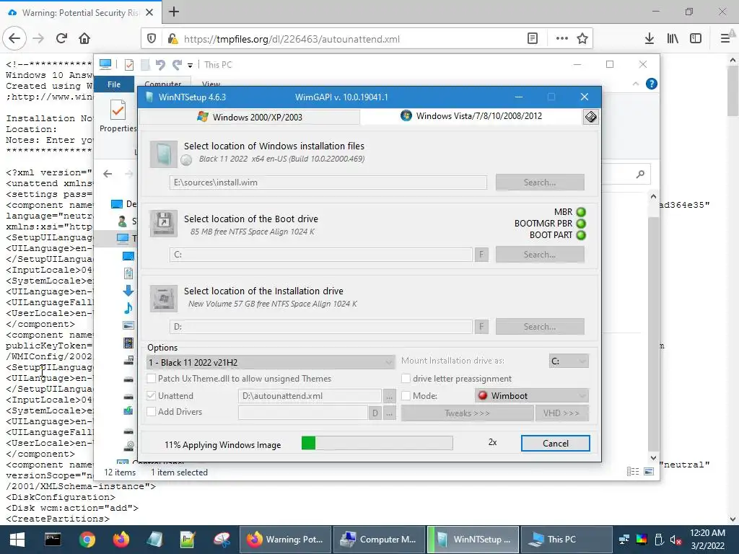Click the Windows installation files source icon
Viewport: 739px width, 554px height.
coord(164,154)
